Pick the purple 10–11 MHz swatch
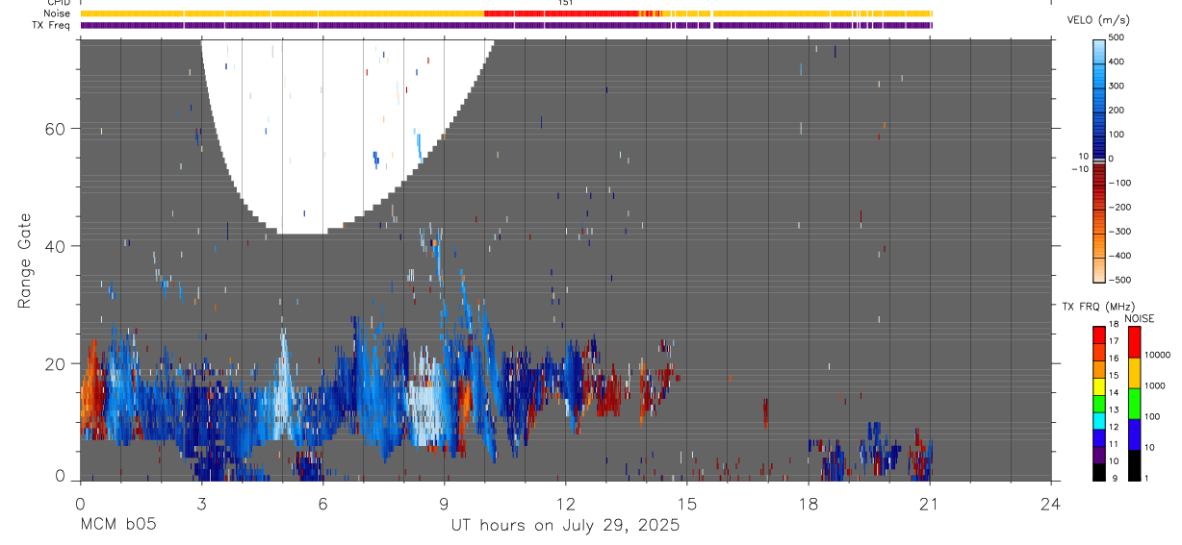This screenshot has height=545, width=1182. tap(1098, 454)
